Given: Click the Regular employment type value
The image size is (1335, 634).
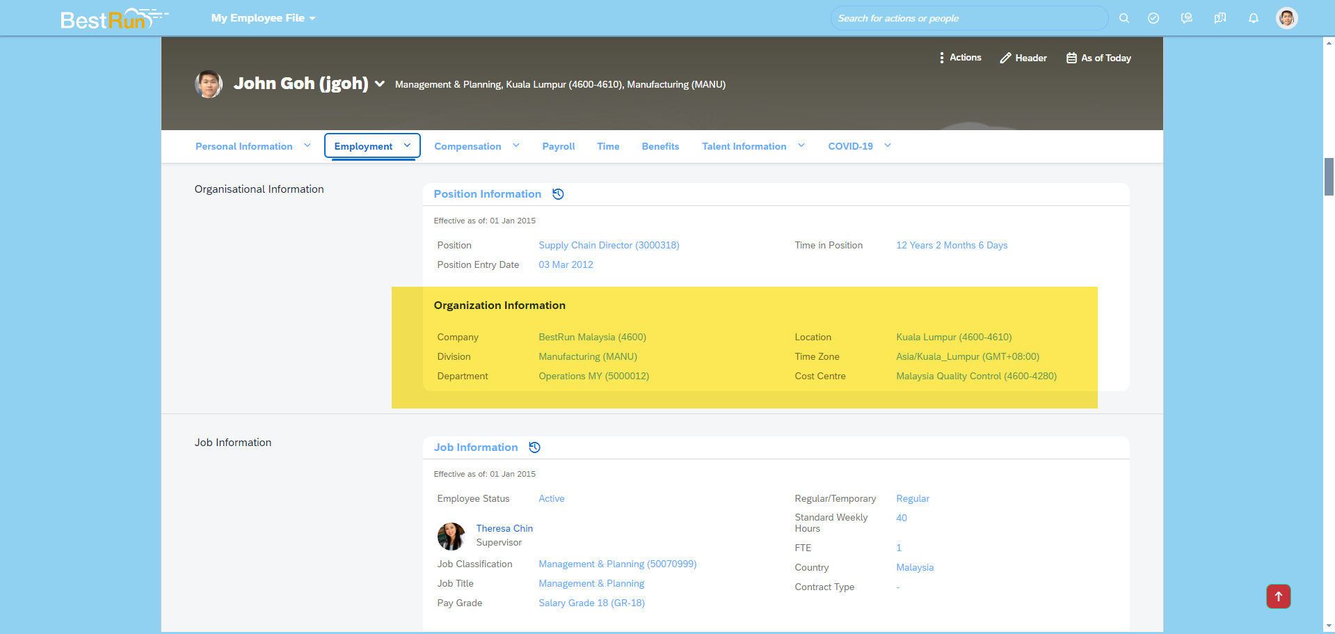Looking at the screenshot, I should tap(913, 498).
